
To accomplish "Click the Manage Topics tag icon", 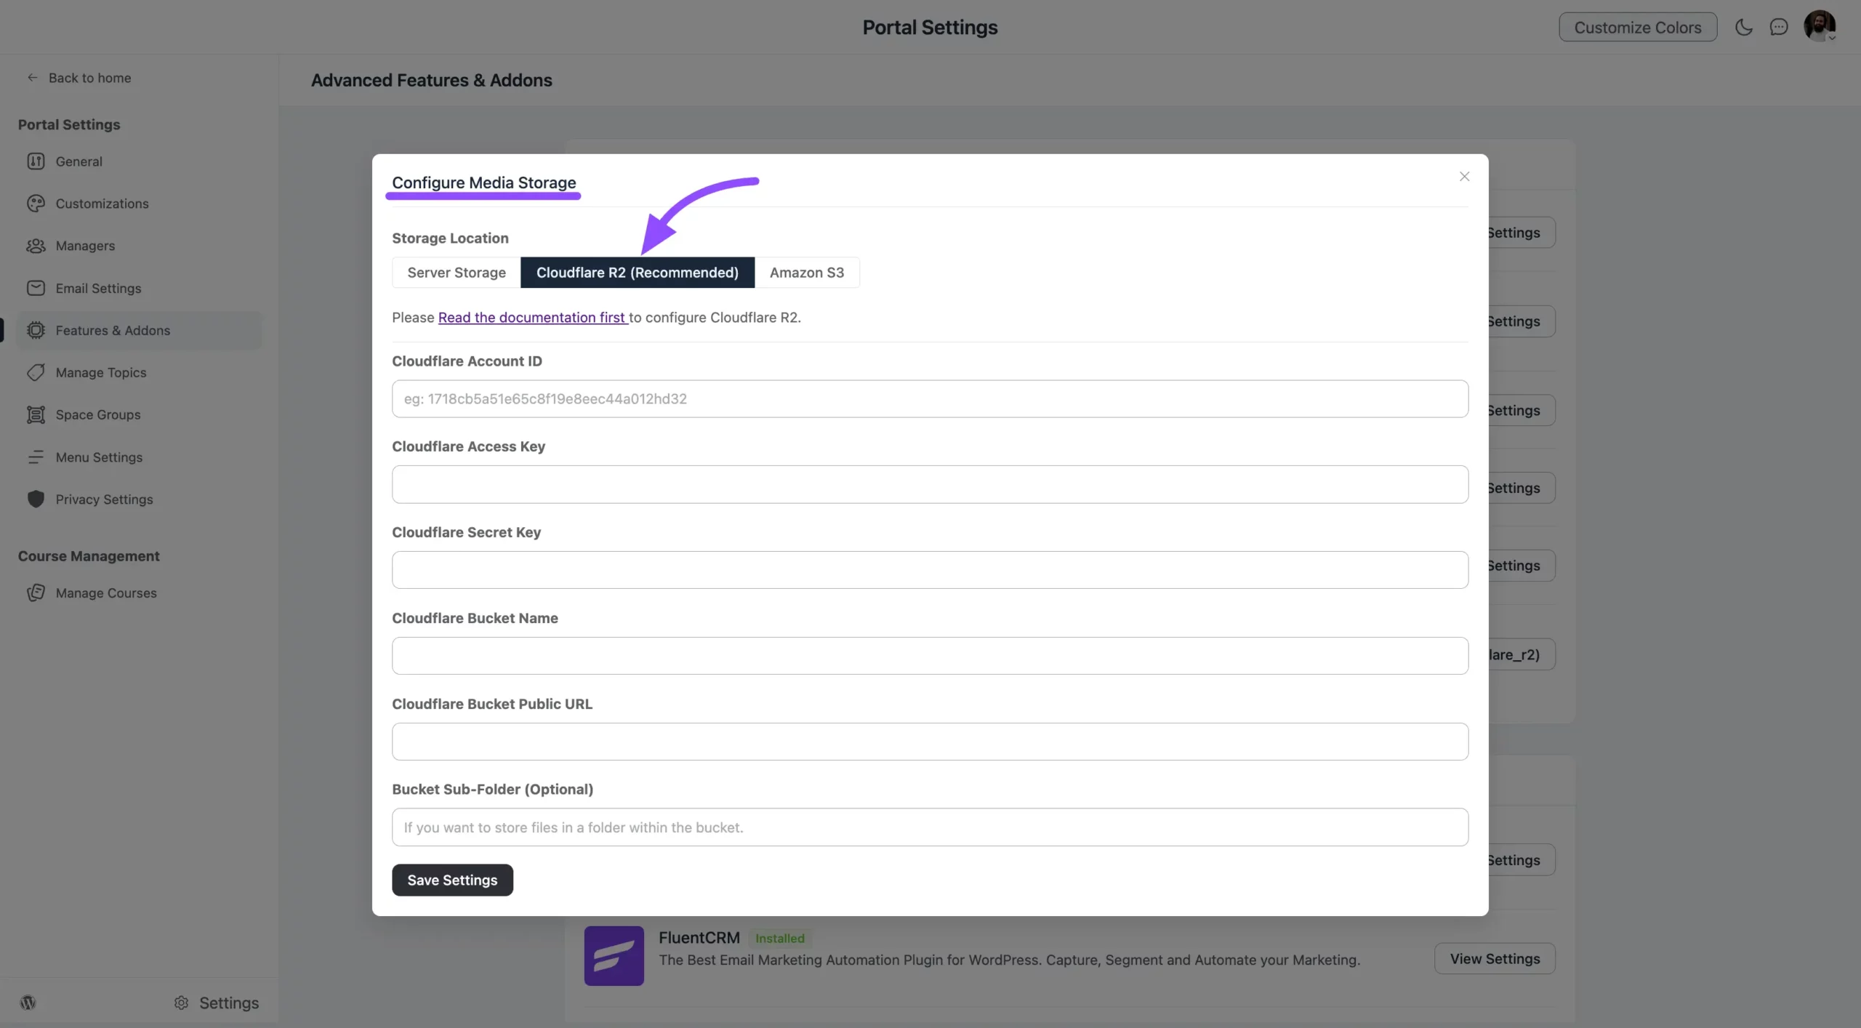I will pyautogui.click(x=36, y=372).
